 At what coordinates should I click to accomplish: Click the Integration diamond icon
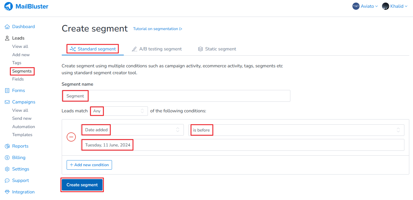click(7, 192)
